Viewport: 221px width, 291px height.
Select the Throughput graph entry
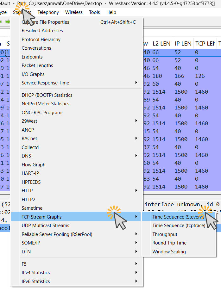click(x=165, y=234)
